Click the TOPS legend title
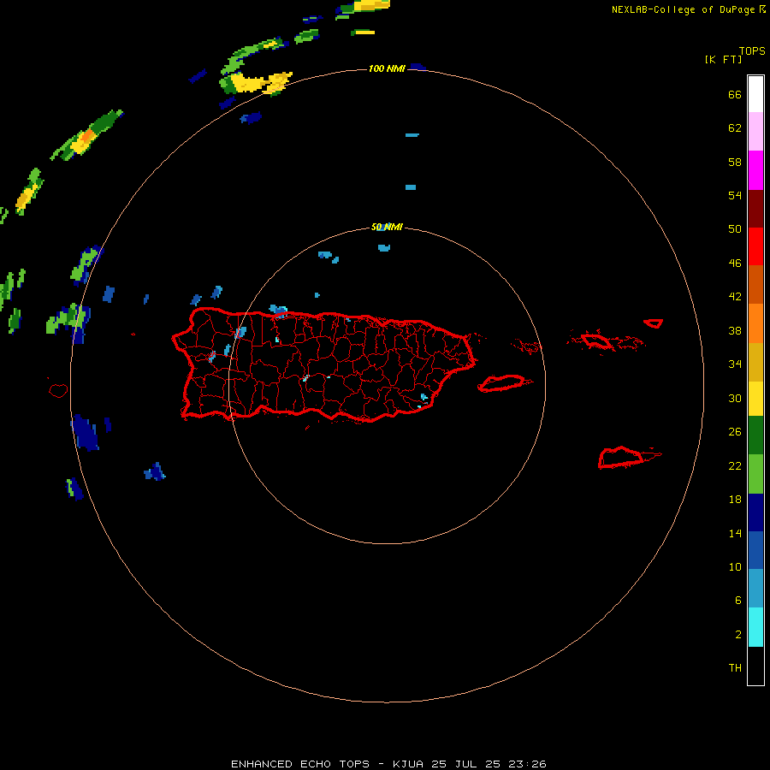Screen dimensions: 770x770 (x=752, y=50)
